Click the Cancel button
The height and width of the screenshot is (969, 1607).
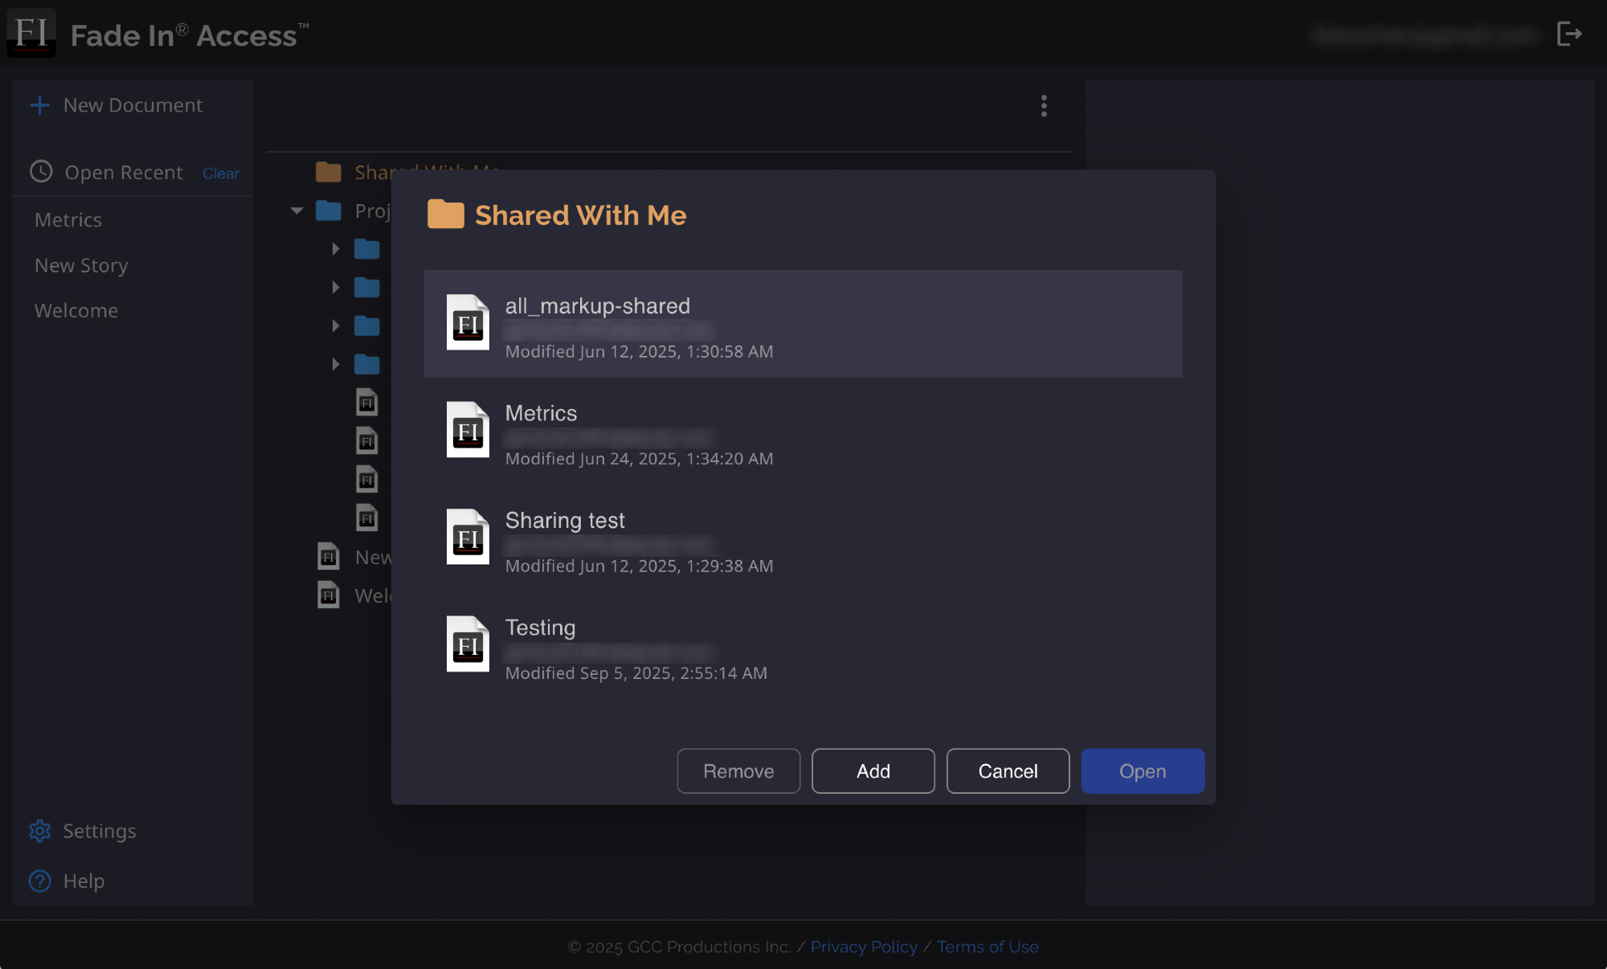coord(1008,771)
